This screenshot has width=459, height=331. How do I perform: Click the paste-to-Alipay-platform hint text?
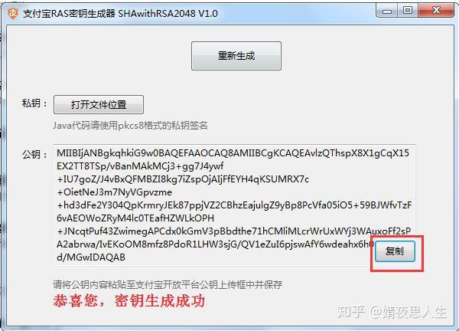click(x=168, y=285)
